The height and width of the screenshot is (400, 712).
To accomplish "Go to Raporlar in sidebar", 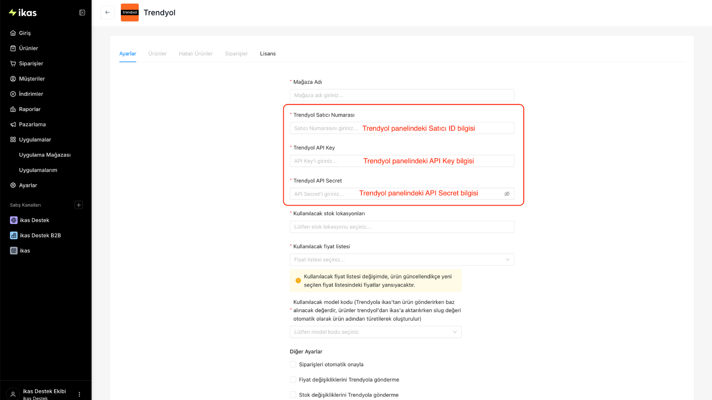I will pos(30,109).
